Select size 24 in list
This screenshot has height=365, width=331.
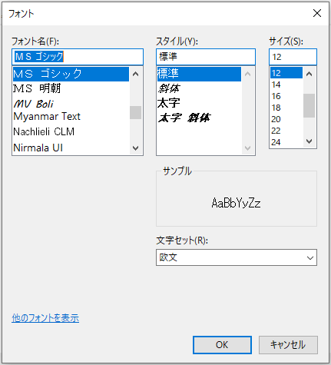pyautogui.click(x=286, y=142)
